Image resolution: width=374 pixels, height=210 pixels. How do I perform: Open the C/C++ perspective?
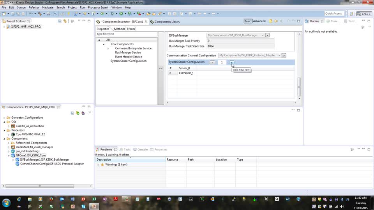(364, 14)
